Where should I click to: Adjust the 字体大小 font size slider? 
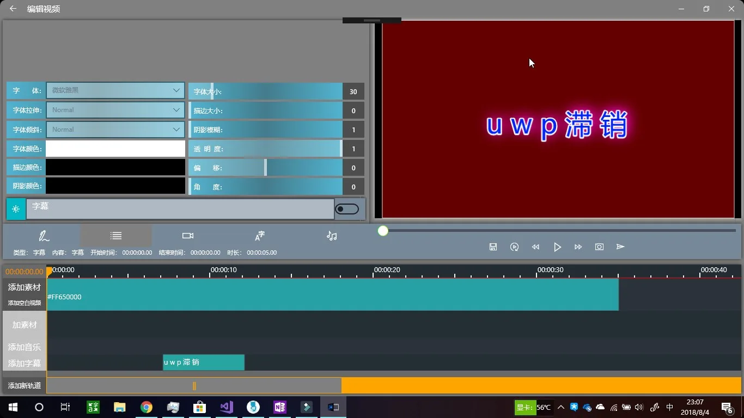265,91
